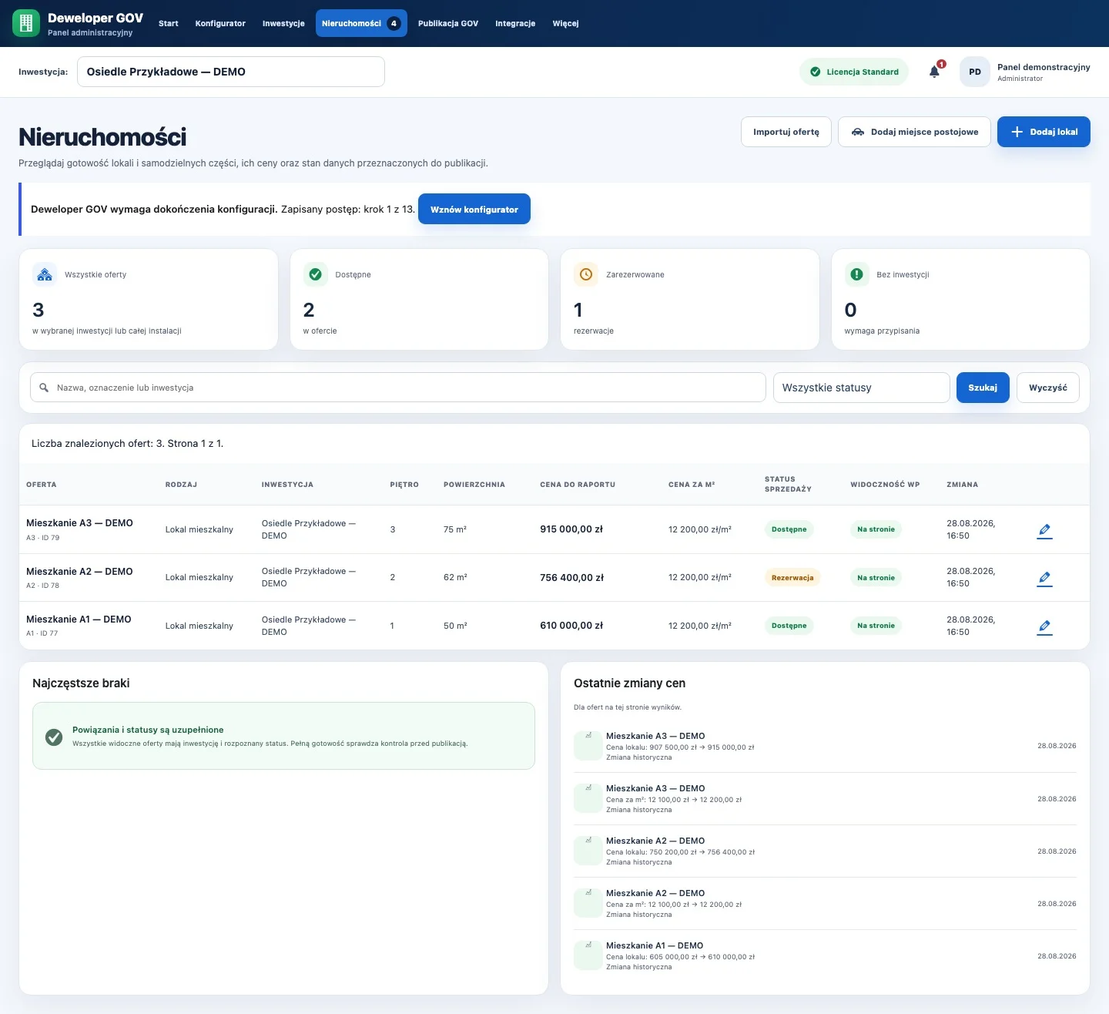
Task: Go to the Inwestycje tab
Action: point(283,23)
